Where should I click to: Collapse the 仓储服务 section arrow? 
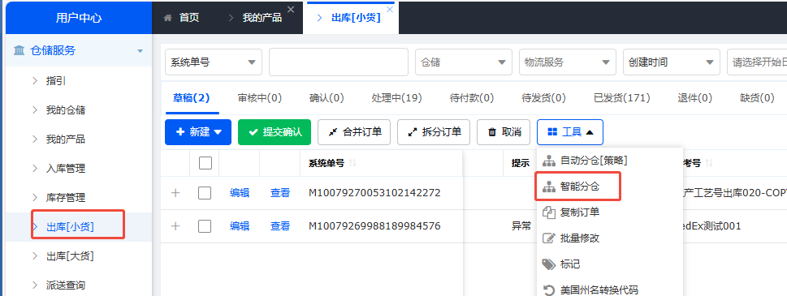[140, 51]
